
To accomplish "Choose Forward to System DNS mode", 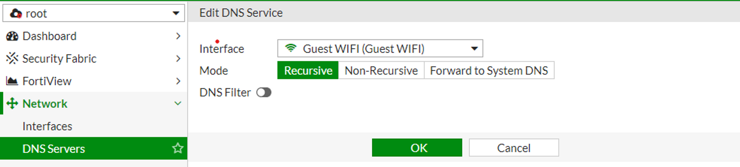I will click(489, 70).
